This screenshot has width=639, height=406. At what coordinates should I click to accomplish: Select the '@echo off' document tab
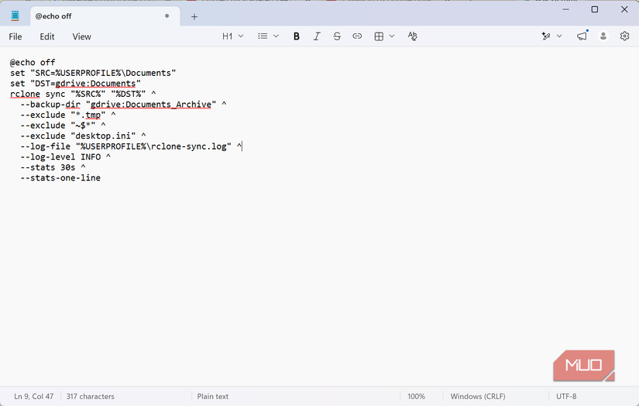pyautogui.click(x=105, y=16)
